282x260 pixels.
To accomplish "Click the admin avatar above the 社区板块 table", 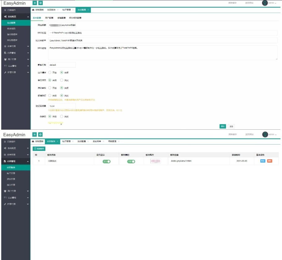I will point(265,134).
